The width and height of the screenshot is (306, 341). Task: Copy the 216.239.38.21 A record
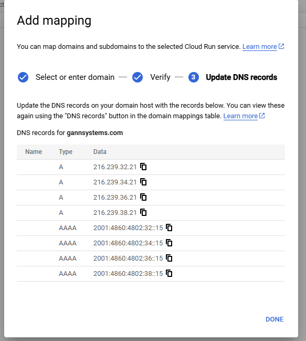click(143, 212)
